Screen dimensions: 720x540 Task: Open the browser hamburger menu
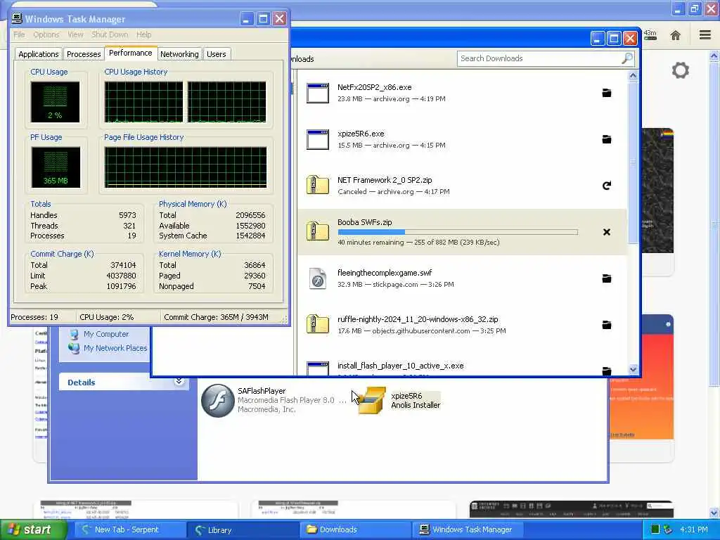click(705, 35)
